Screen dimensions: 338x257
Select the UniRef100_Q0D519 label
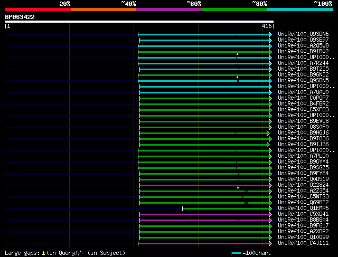(303, 179)
